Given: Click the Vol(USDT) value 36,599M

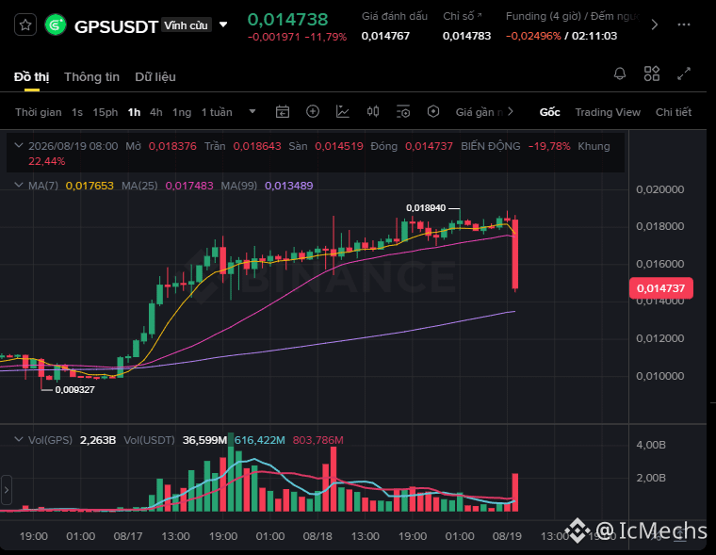Looking at the screenshot, I should [x=204, y=440].
